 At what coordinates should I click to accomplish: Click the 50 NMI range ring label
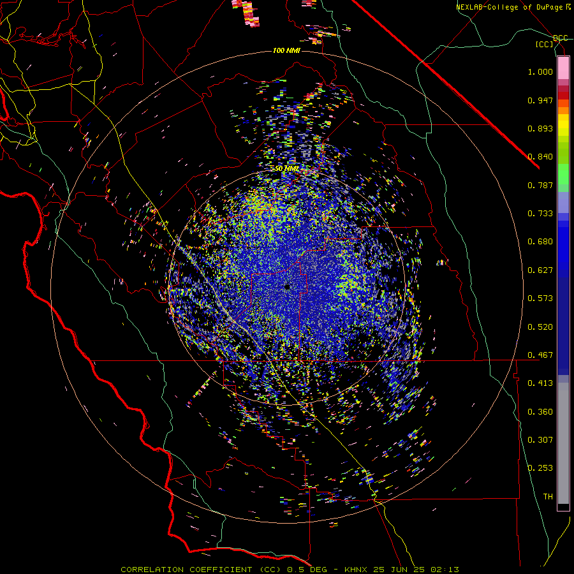[286, 168]
